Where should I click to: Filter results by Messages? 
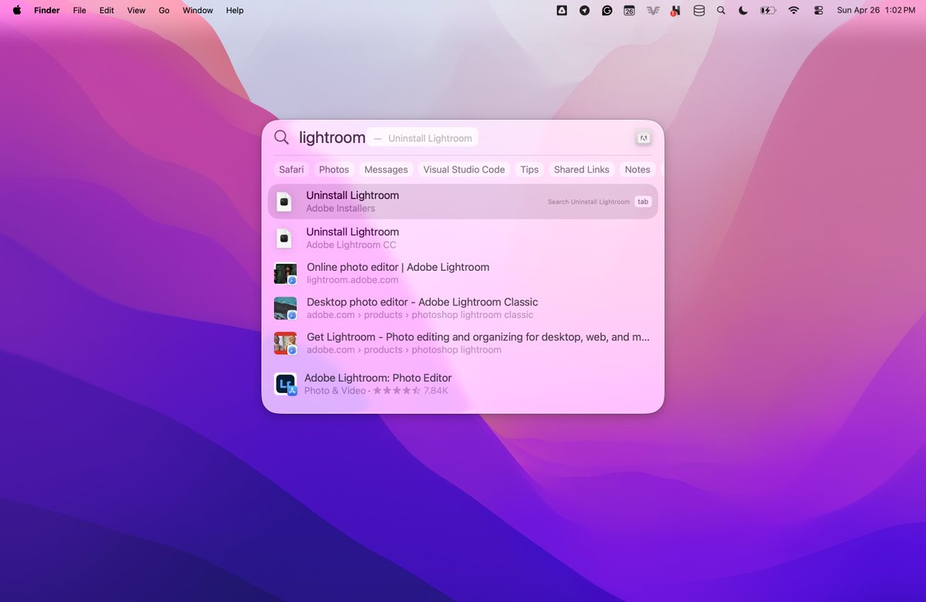point(386,170)
